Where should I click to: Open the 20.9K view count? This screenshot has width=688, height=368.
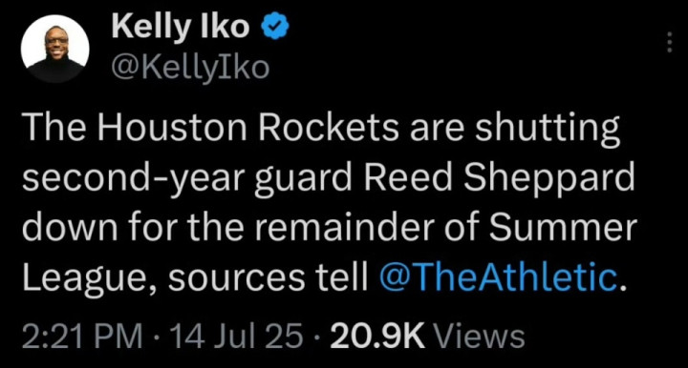pos(378,336)
